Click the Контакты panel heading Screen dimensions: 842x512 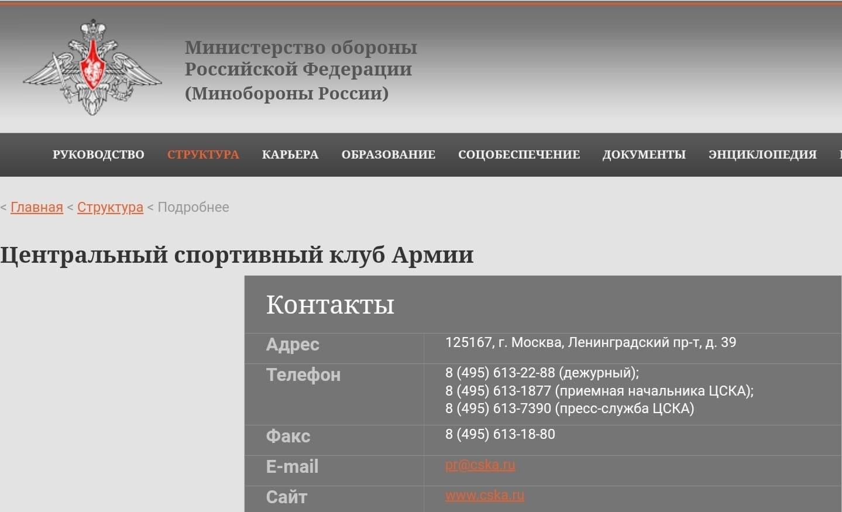[330, 304]
